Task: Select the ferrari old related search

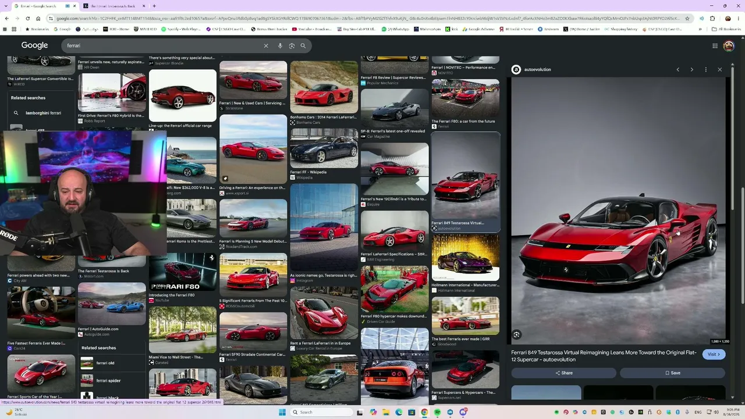Action: (x=112, y=363)
